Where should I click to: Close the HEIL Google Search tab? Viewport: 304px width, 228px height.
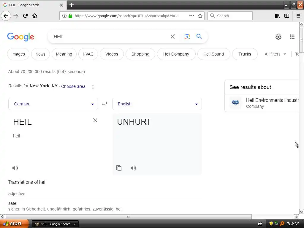[61, 5]
